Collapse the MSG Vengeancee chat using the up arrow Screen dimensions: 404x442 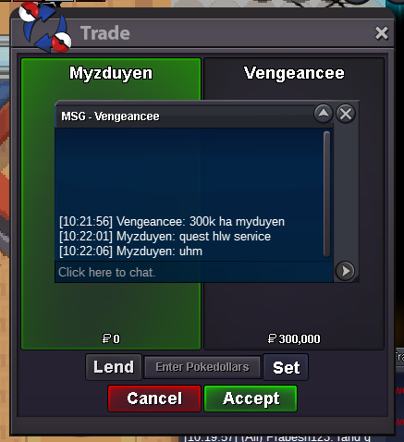point(324,114)
